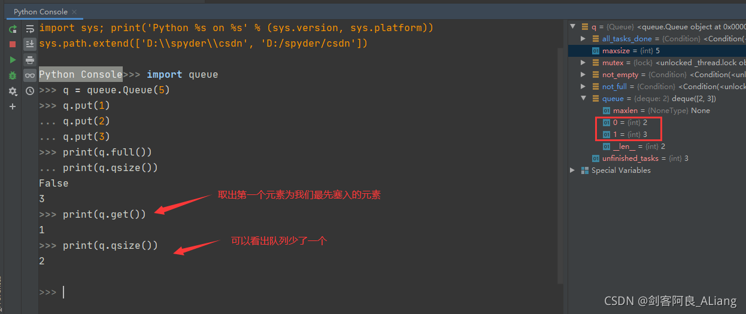Open command history clock icon

click(30, 91)
